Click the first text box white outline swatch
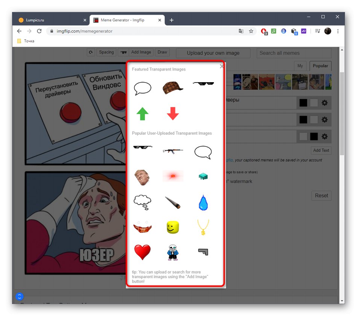The width and height of the screenshot is (357, 316). [314, 103]
